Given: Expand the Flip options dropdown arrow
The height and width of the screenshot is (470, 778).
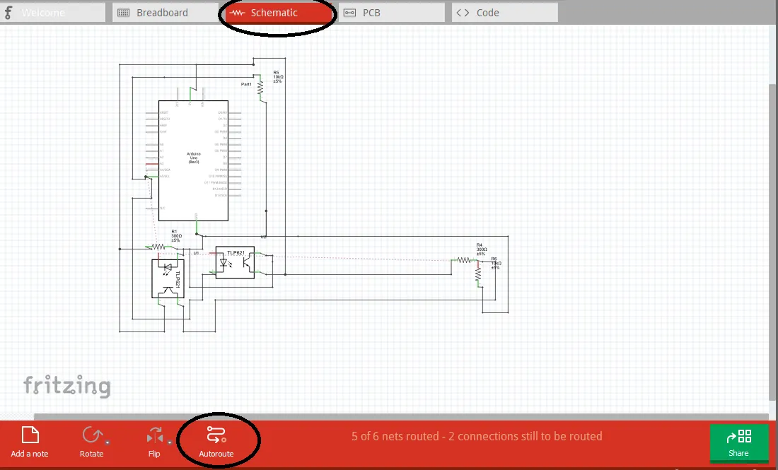Looking at the screenshot, I should click(170, 442).
